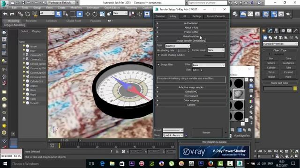Toggle visibility bulb of Table object
The height and width of the screenshot is (168, 300).
coord(24,98)
